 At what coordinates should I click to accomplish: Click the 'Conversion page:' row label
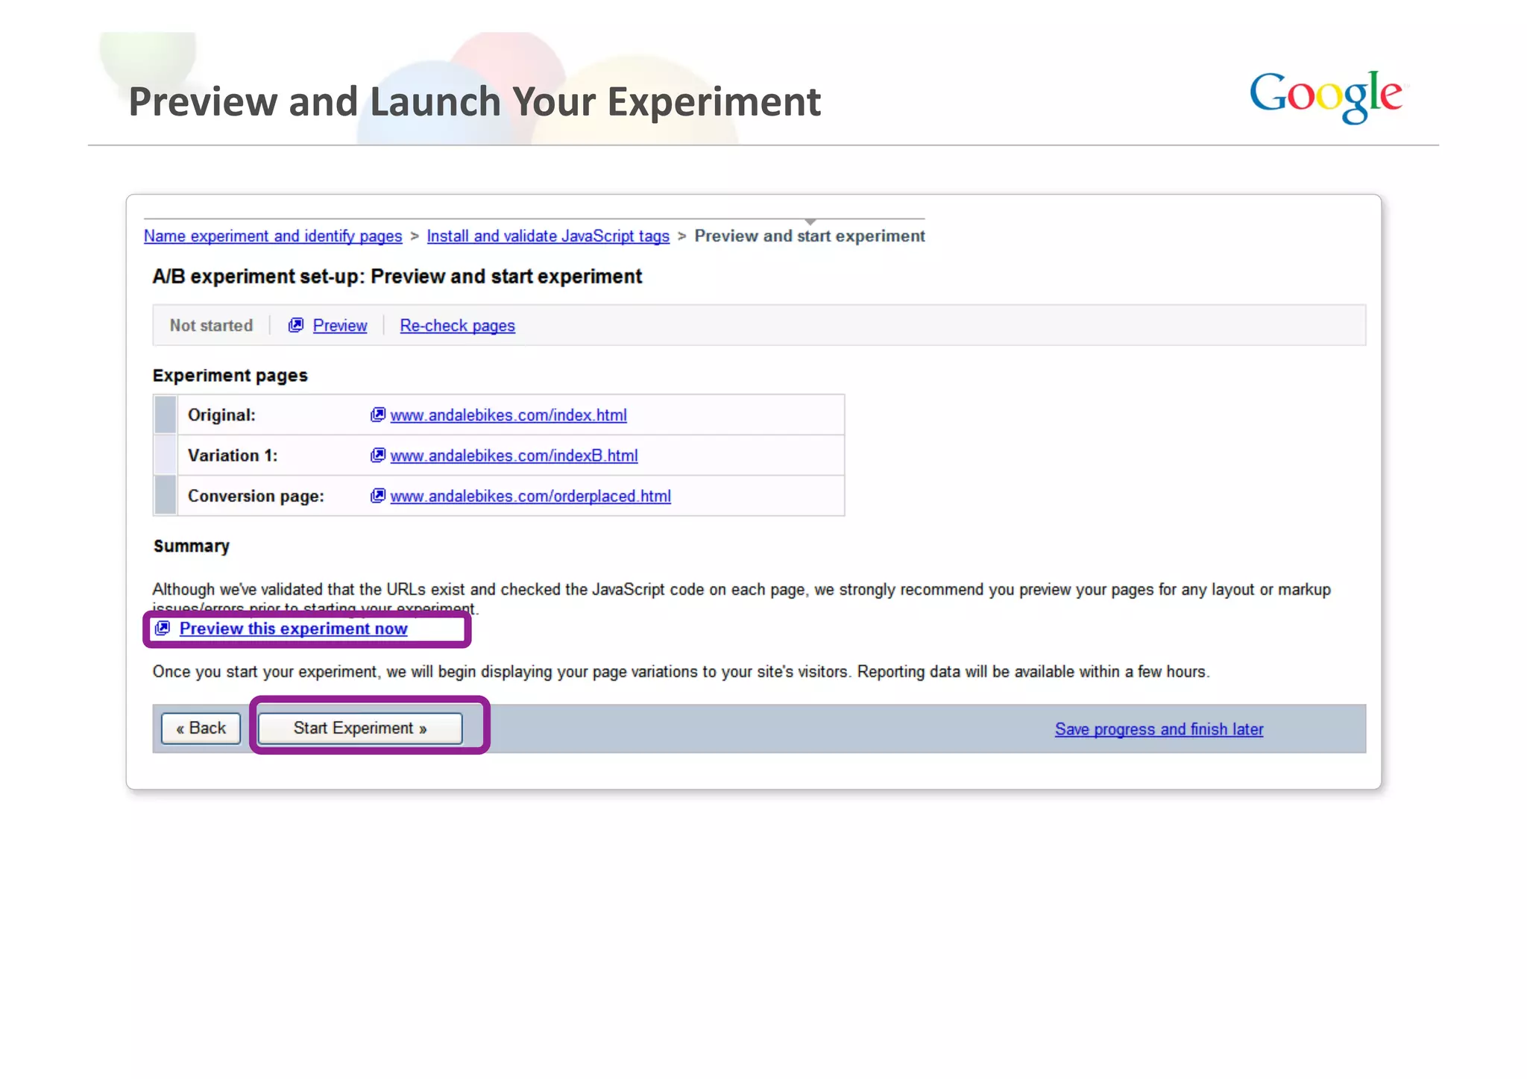[256, 497]
